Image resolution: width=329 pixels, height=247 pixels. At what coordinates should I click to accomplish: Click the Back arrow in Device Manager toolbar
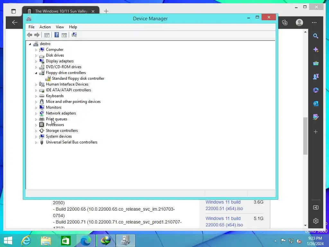[x=30, y=35]
